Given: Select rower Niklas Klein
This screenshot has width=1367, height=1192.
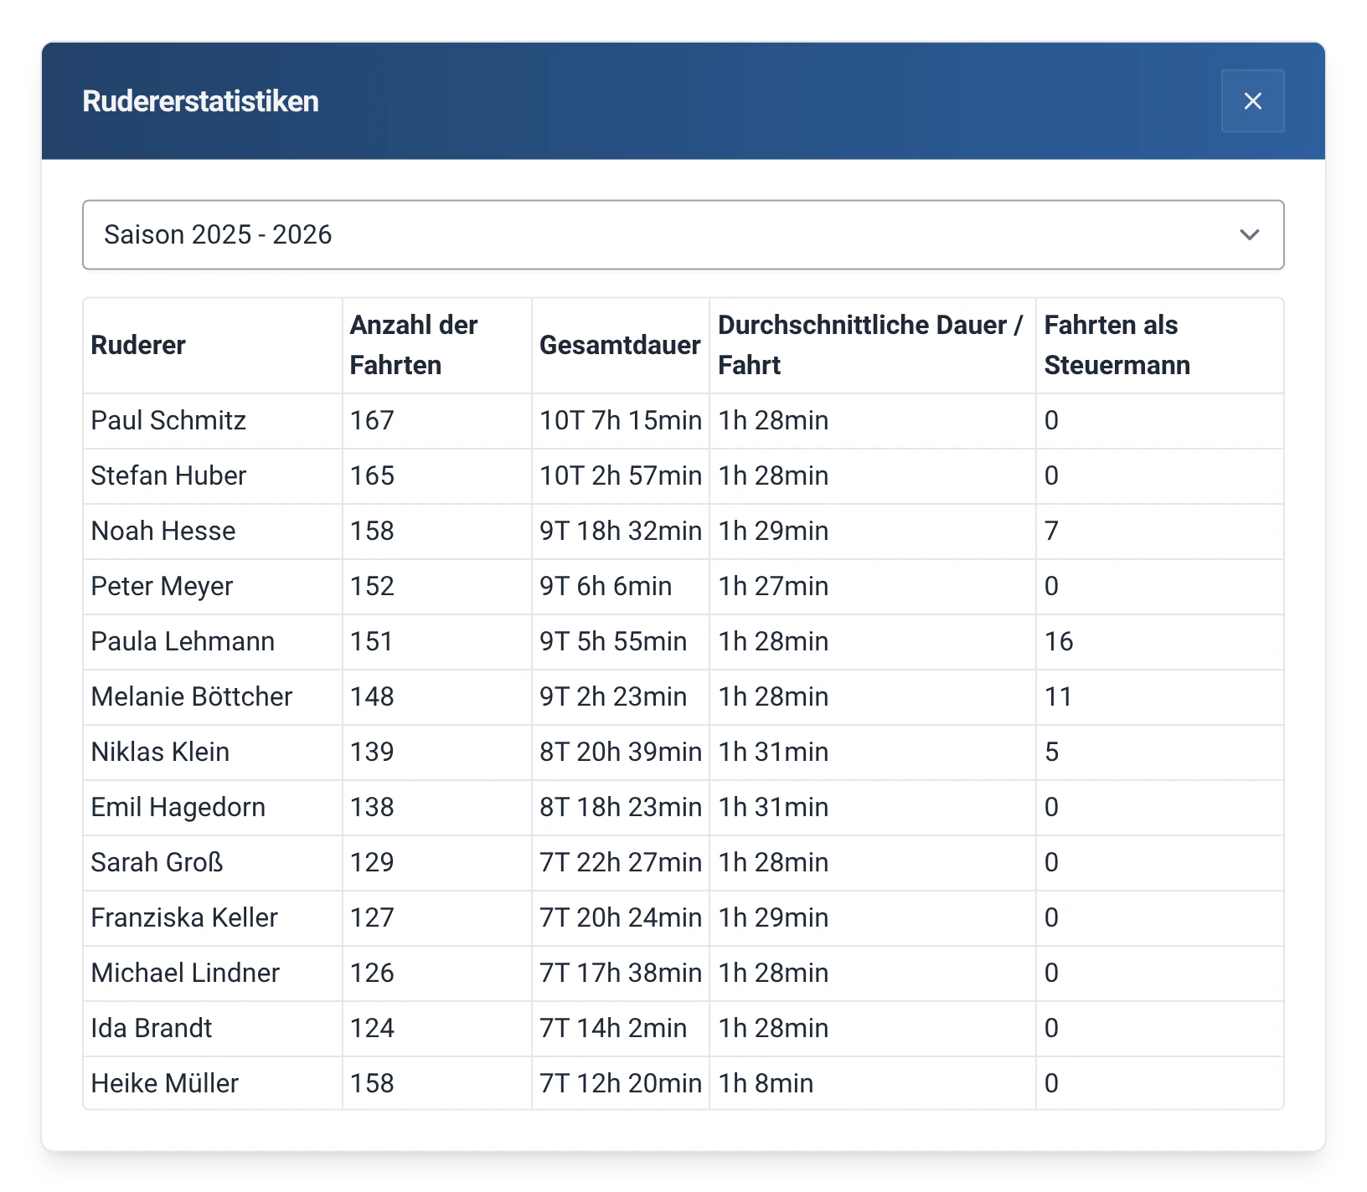Looking at the screenshot, I should tap(160, 752).
